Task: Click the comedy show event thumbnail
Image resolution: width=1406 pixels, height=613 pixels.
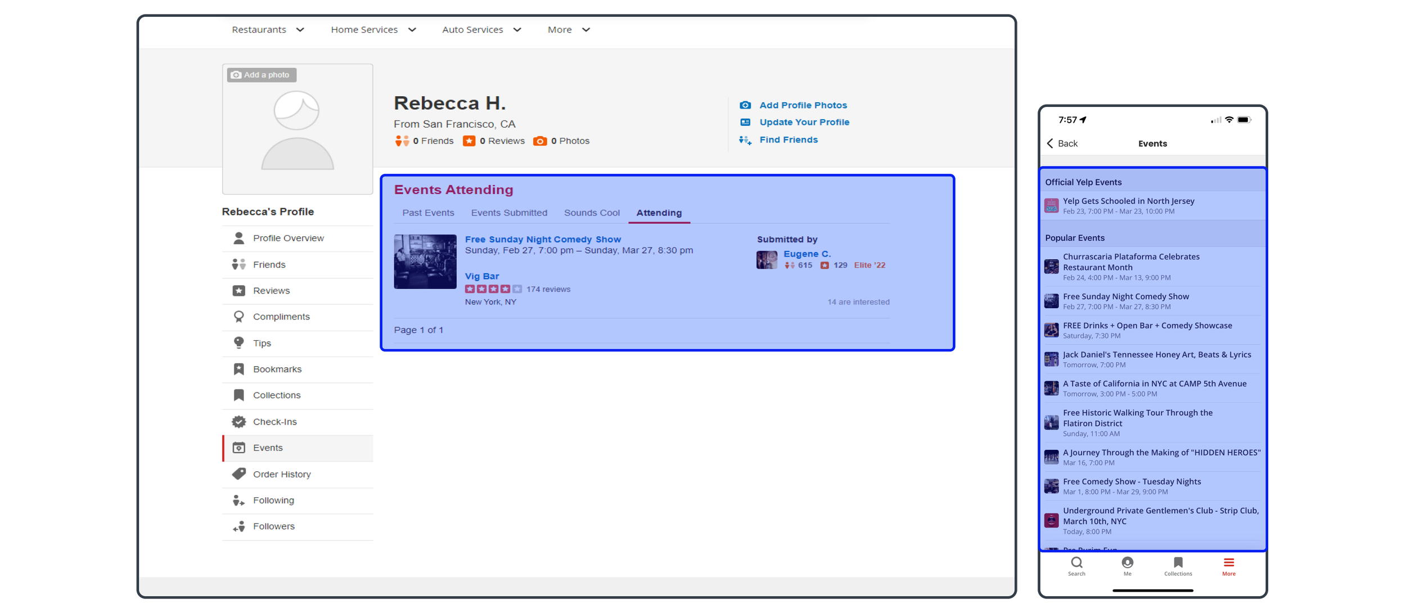Action: (425, 262)
